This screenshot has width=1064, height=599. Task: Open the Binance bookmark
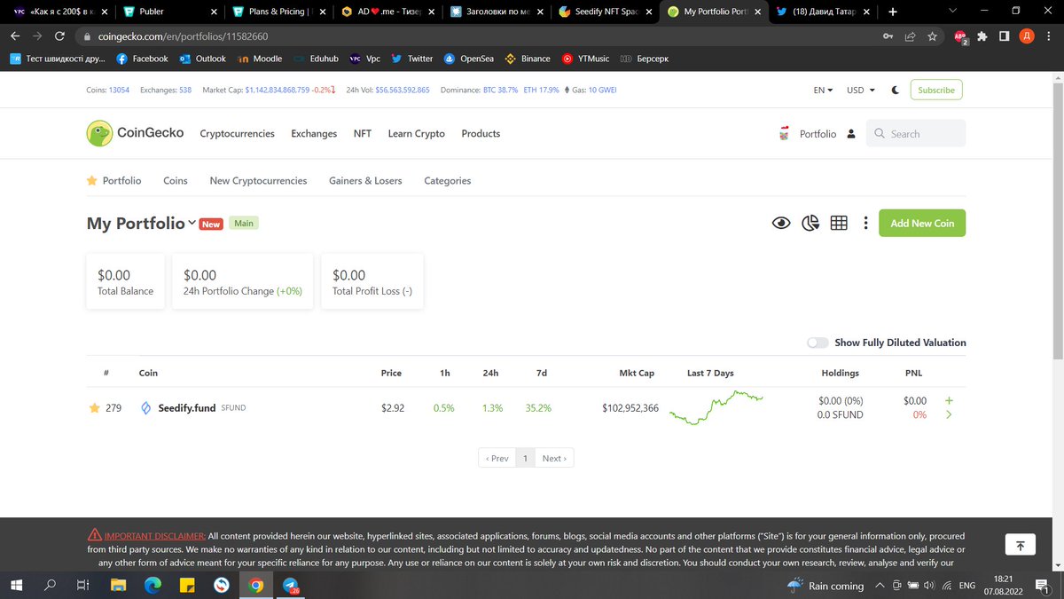528,59
